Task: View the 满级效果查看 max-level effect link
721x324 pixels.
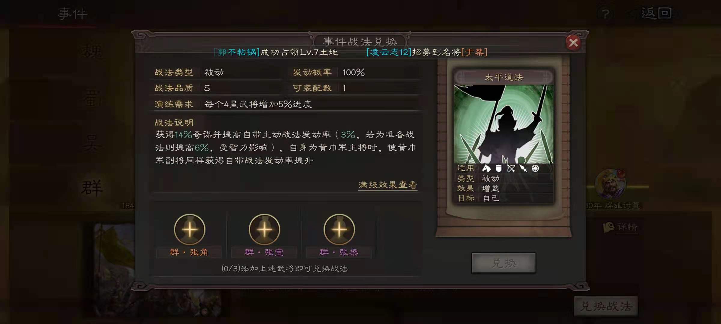Action: [x=388, y=185]
